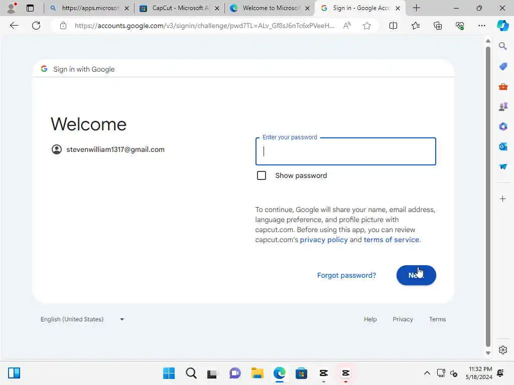Open Widgets button on taskbar
This screenshot has height=385, width=514.
14,373
